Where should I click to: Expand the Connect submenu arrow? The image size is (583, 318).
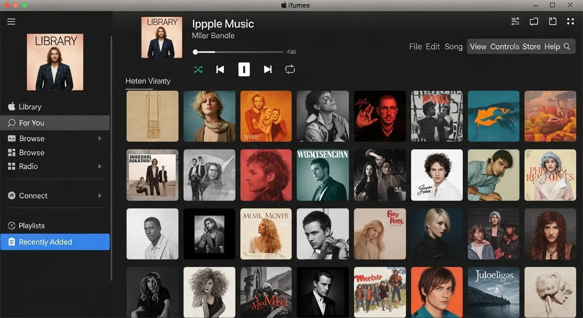[100, 196]
